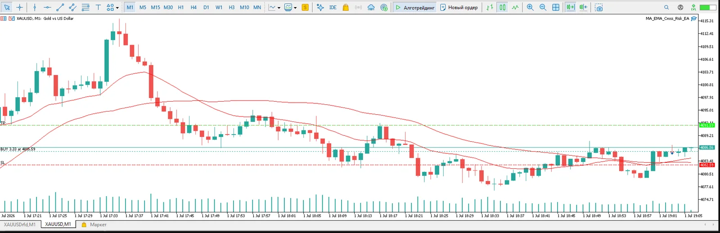
Task: Zoom out on the chart
Action: [x=543, y=7]
